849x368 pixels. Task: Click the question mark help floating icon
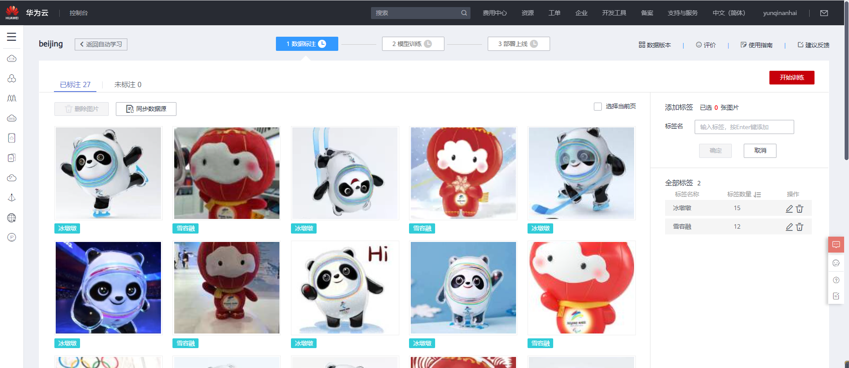(x=836, y=280)
